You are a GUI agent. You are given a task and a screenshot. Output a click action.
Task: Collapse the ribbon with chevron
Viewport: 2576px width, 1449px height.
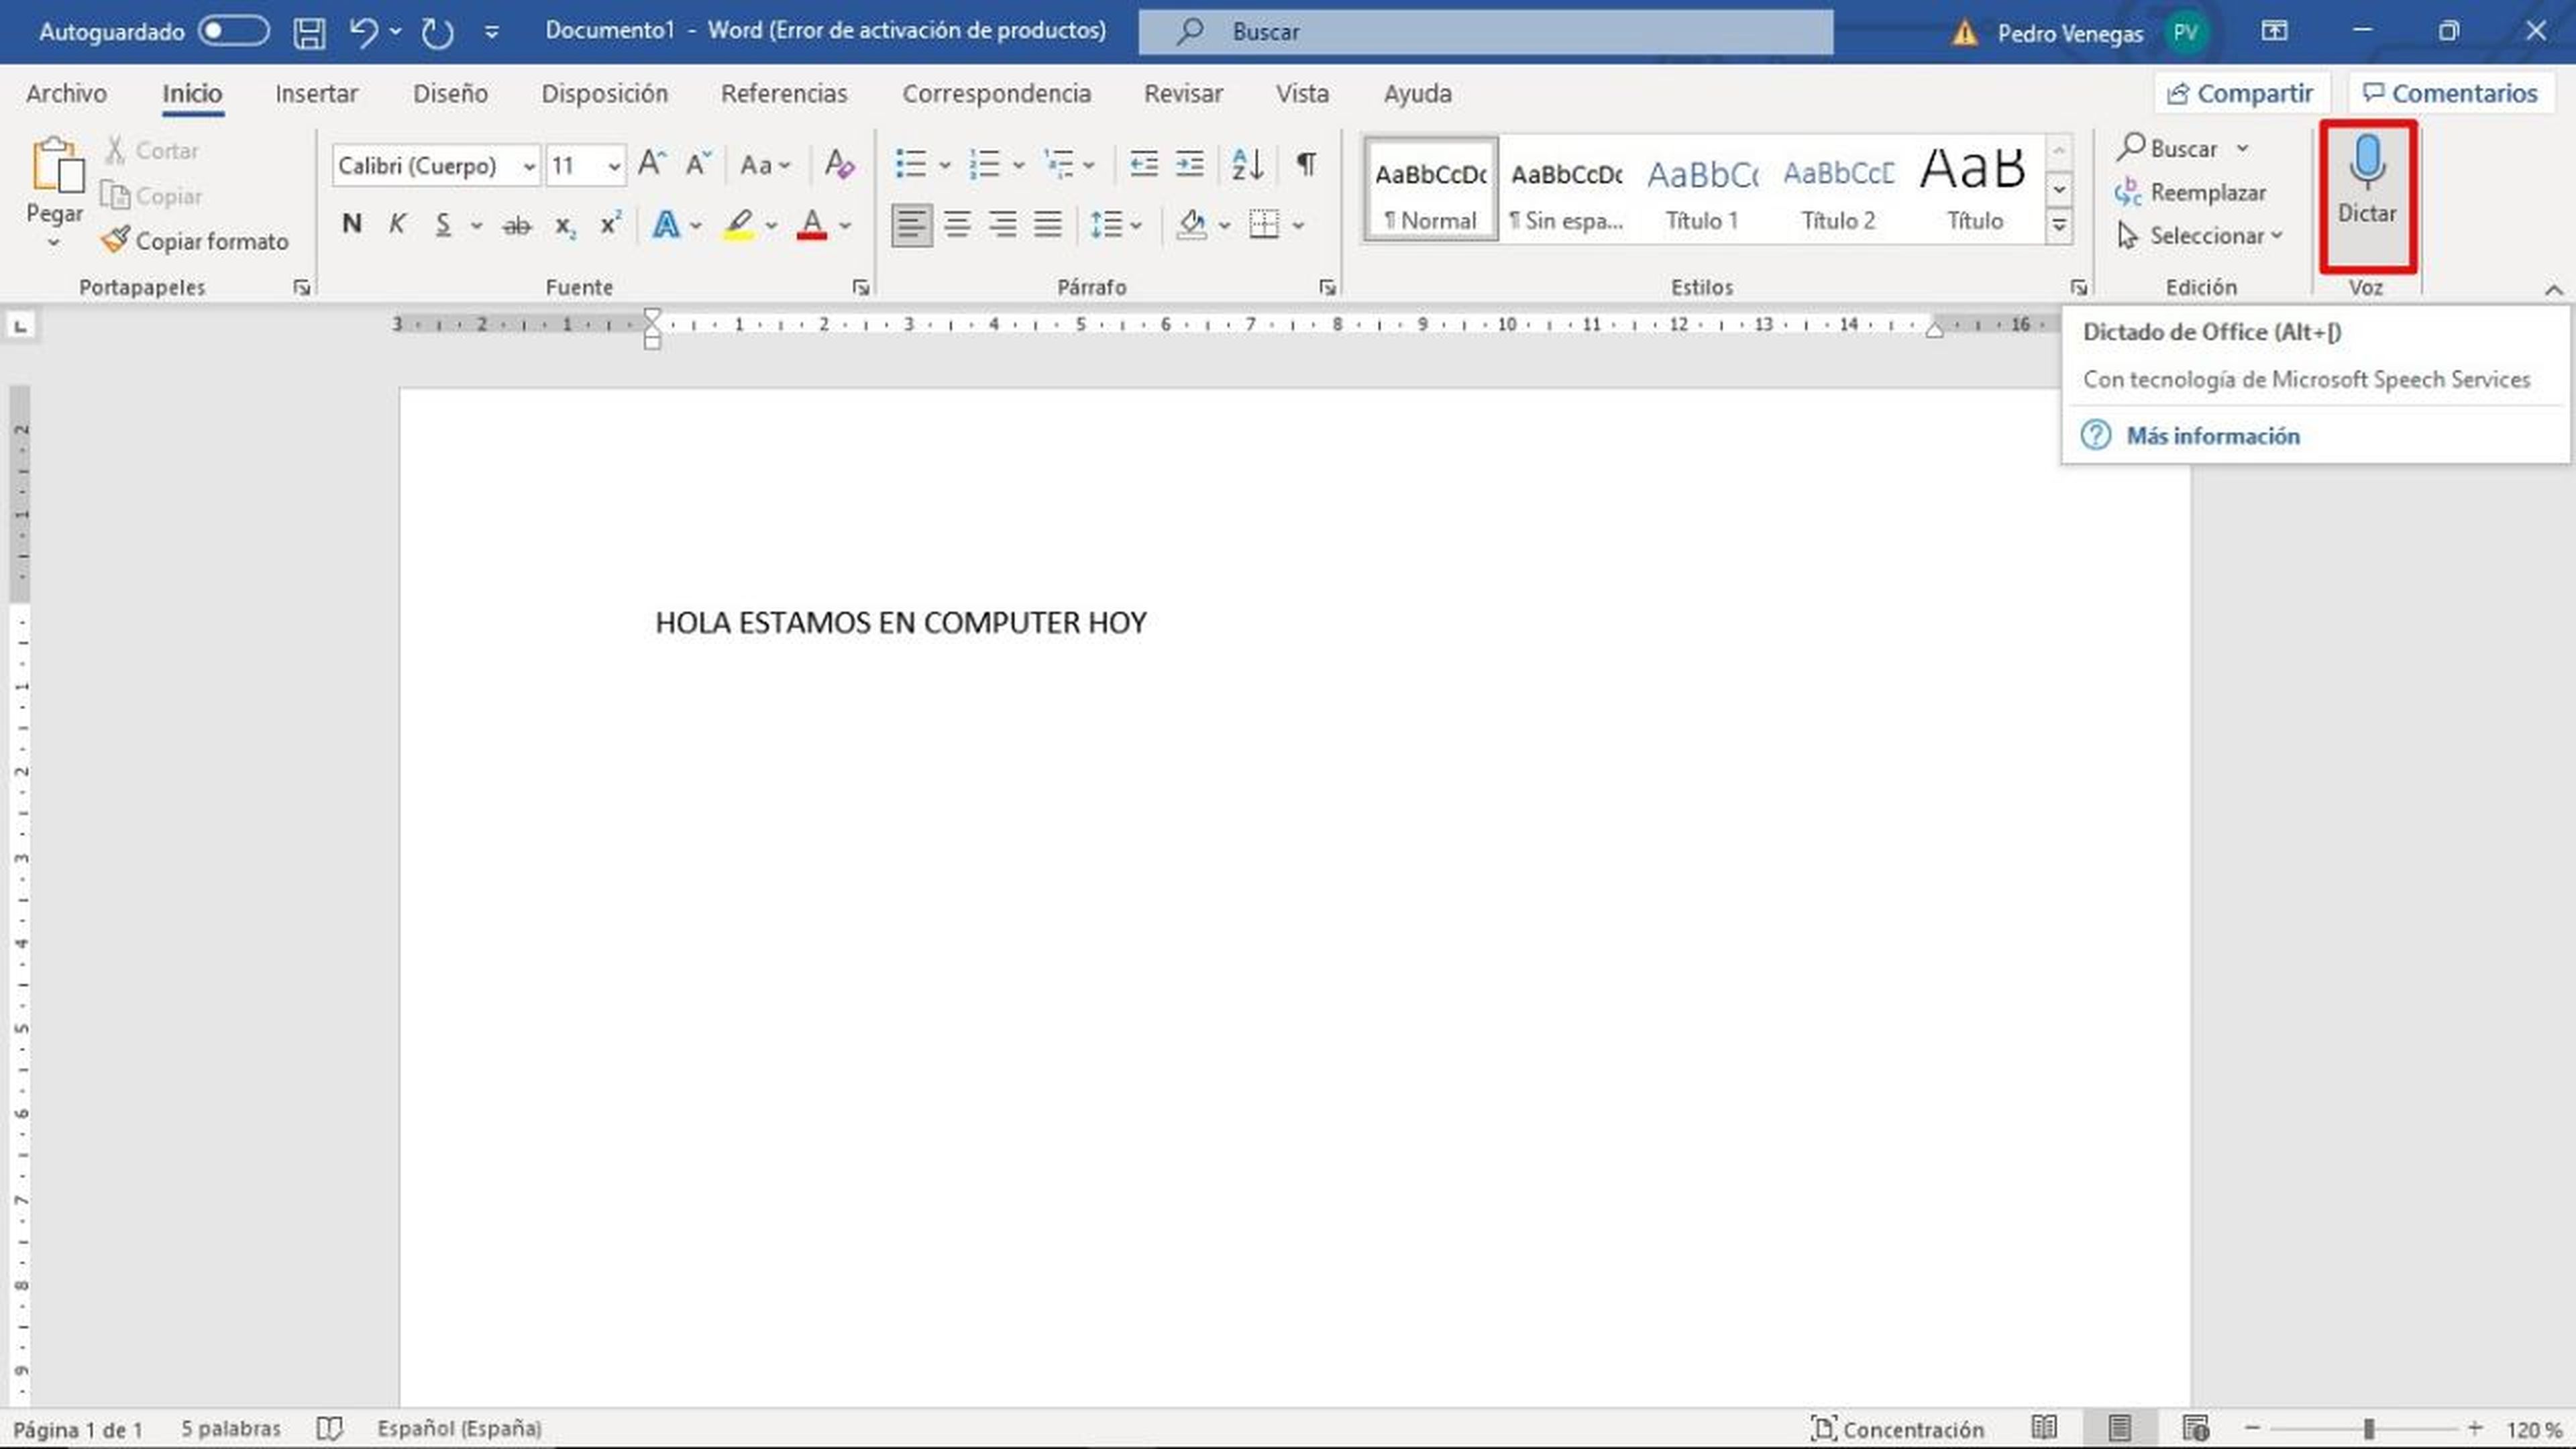[2553, 289]
